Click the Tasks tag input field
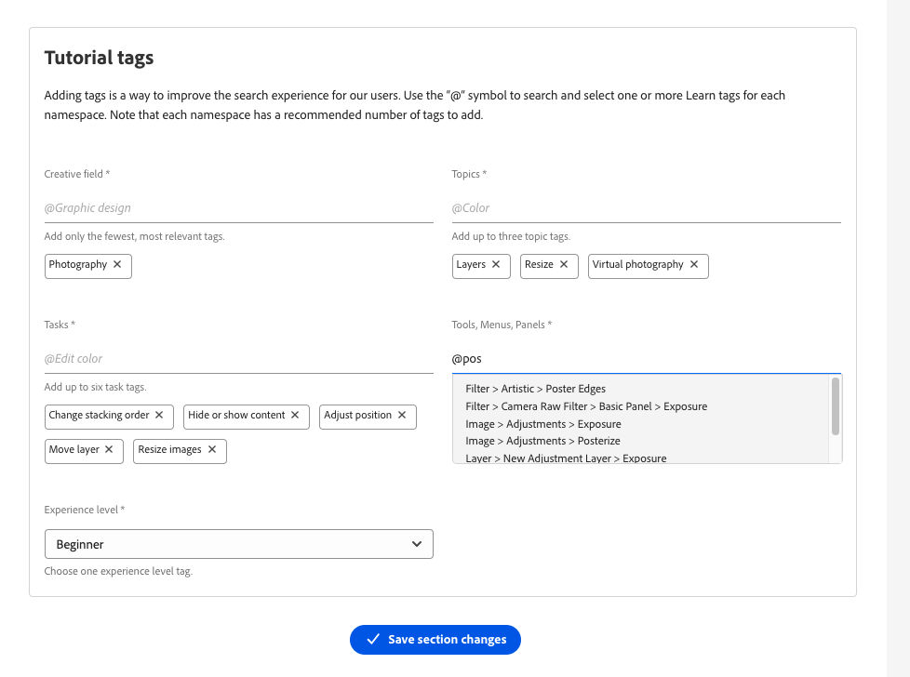Screen dimensions: 910x677 pyautogui.click(x=238, y=359)
